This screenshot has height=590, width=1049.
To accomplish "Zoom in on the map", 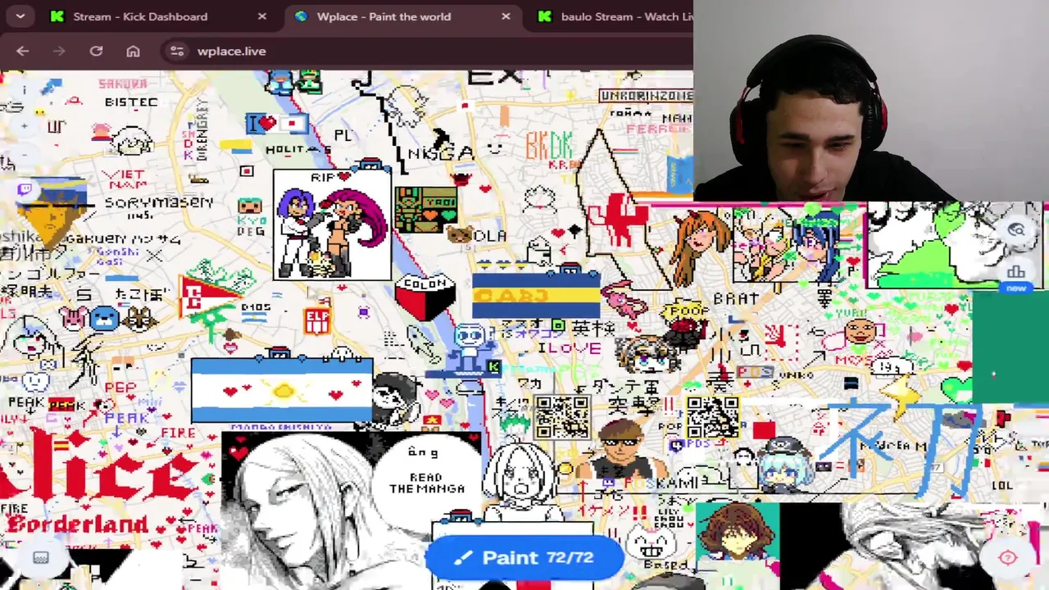I will coord(25,125).
